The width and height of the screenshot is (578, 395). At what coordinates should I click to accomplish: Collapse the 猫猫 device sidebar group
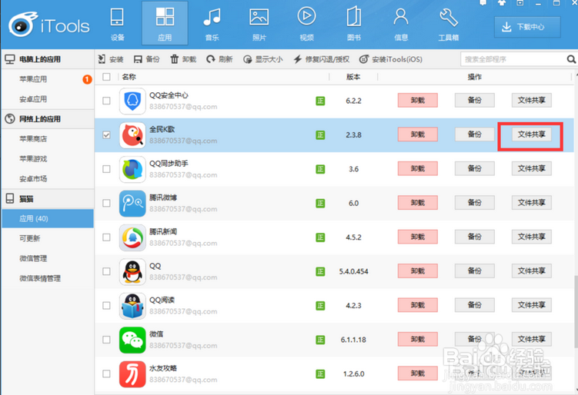pos(48,199)
